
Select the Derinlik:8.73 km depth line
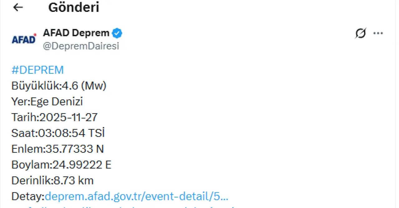[52, 180]
